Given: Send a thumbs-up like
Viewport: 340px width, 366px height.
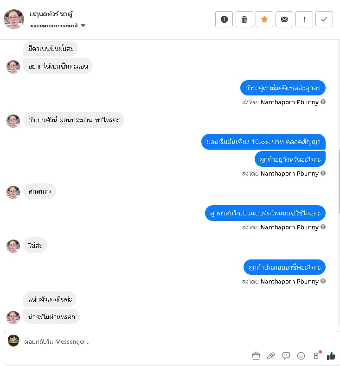Looking at the screenshot, I should point(331,356).
